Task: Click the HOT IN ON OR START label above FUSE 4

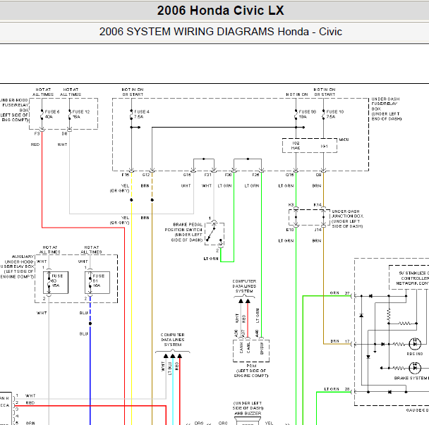Action: point(133,92)
